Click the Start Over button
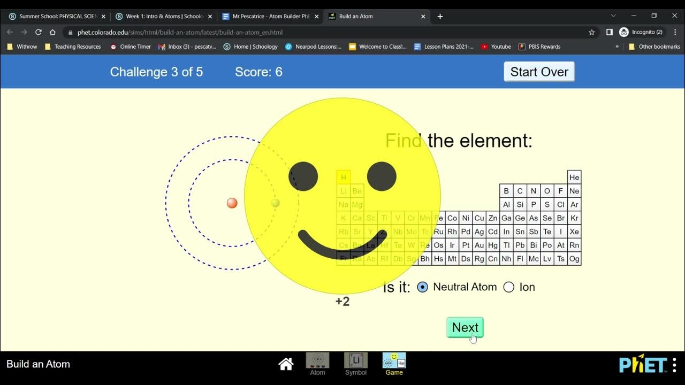Screen dimensions: 685x385 pyautogui.click(x=539, y=72)
